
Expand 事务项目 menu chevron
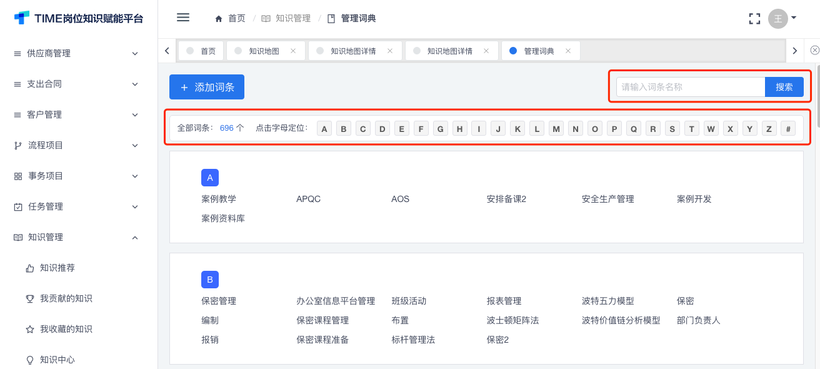tap(135, 176)
